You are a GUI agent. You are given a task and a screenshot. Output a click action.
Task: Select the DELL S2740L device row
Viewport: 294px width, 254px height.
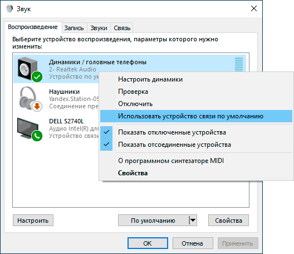point(56,128)
